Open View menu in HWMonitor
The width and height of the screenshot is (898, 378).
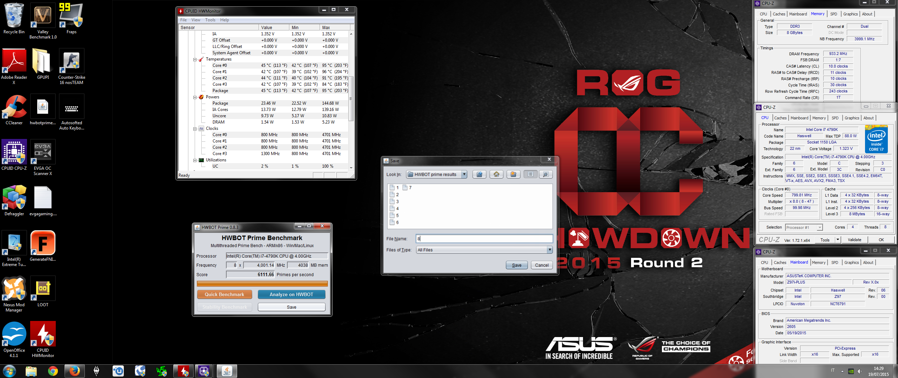click(x=196, y=20)
